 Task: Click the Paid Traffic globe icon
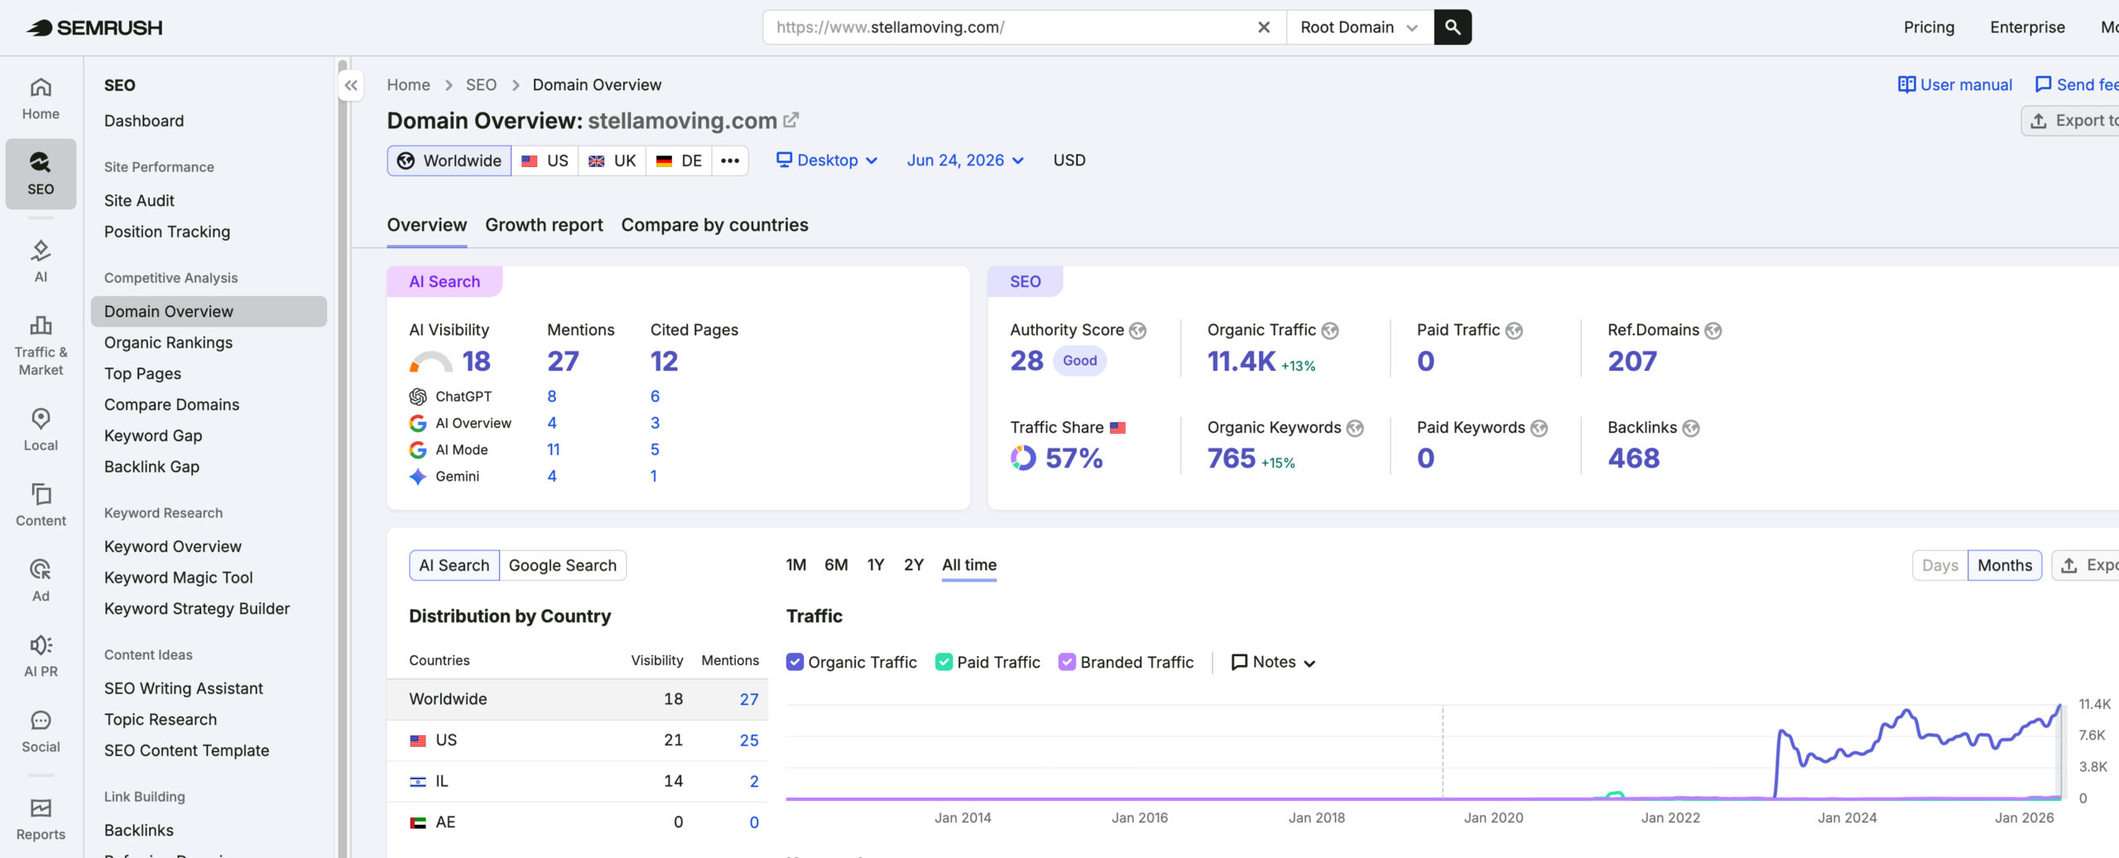pos(1514,331)
